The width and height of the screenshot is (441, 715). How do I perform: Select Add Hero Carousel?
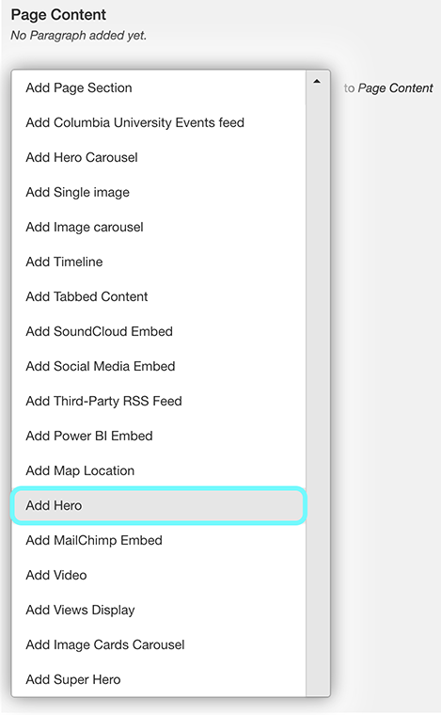coord(159,157)
